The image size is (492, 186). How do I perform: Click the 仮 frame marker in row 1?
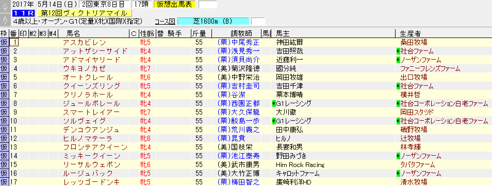point(5,42)
